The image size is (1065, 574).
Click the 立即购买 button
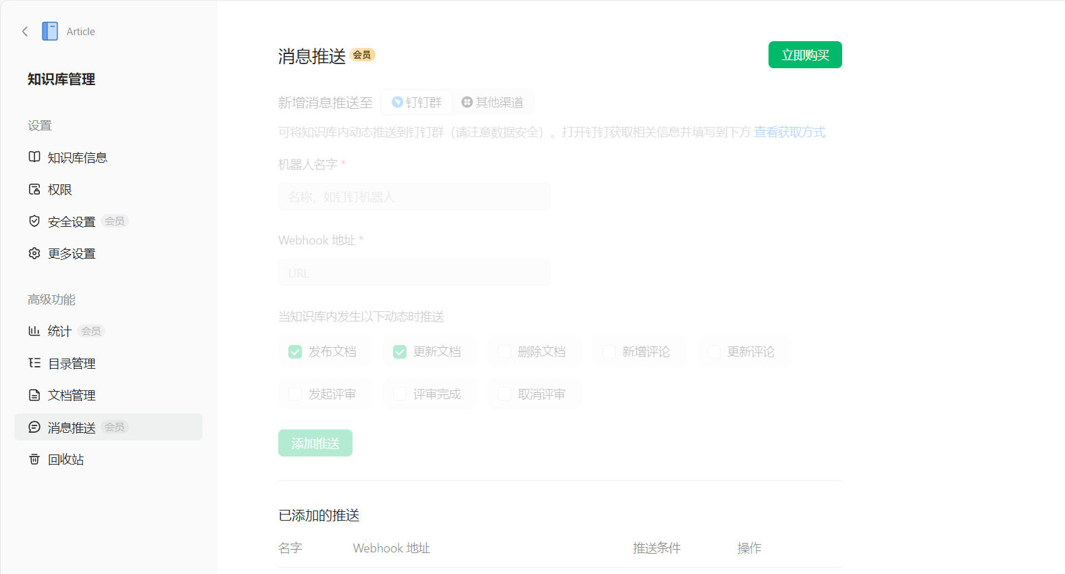coord(805,55)
